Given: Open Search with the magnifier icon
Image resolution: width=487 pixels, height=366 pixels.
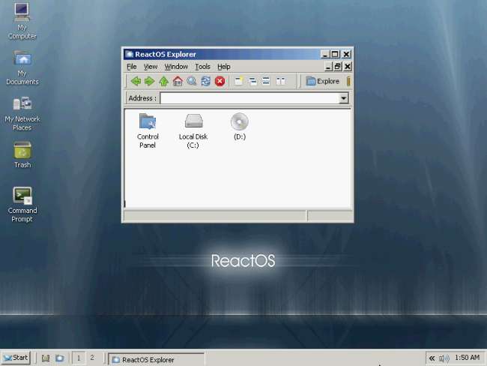Looking at the screenshot, I should point(192,82).
